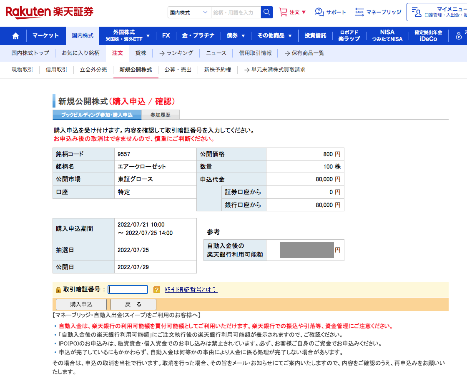The image size is (467, 391).
Task: Click the home icon in navigation bar
Action: 15,36
